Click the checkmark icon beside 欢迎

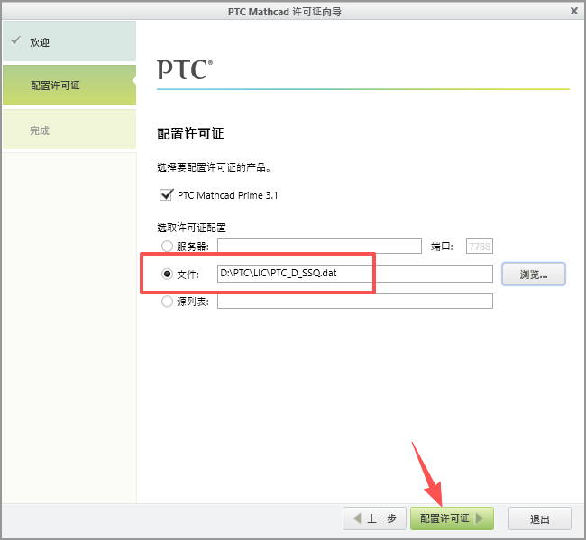click(x=15, y=40)
